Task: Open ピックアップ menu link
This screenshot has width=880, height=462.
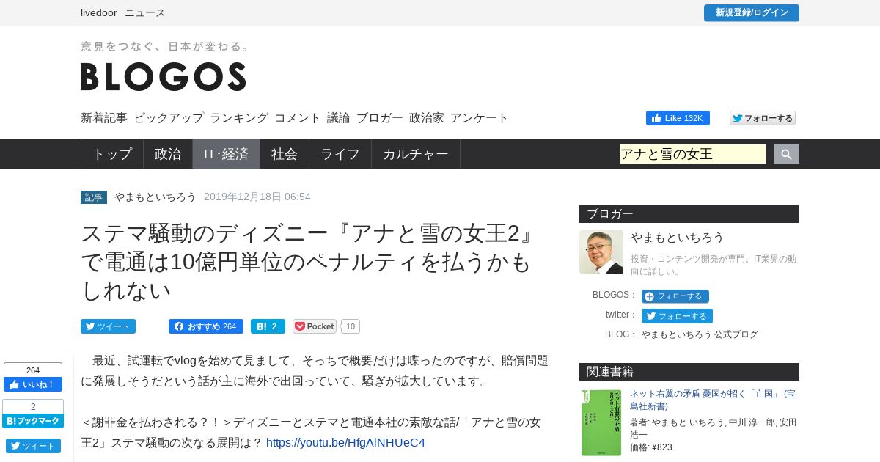Action: 169,118
